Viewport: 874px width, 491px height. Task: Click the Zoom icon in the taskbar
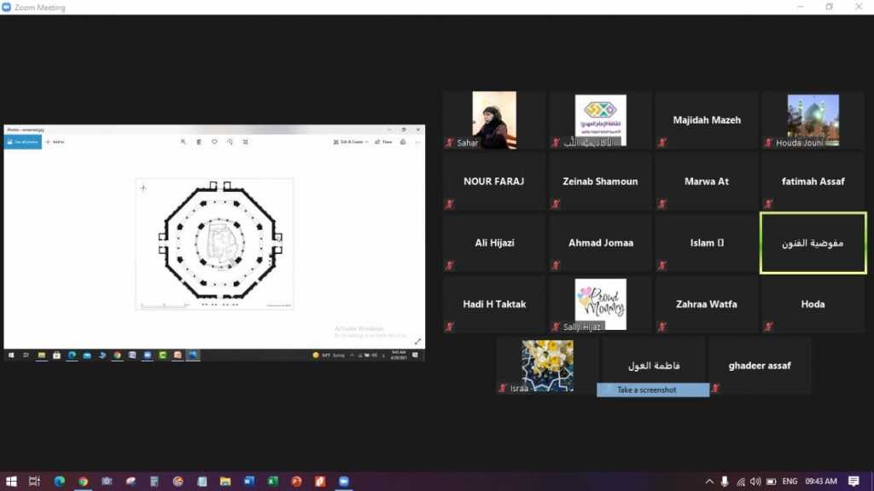pyautogui.click(x=343, y=482)
